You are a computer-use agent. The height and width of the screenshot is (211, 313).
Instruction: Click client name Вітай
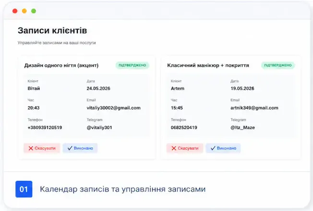coord(34,89)
